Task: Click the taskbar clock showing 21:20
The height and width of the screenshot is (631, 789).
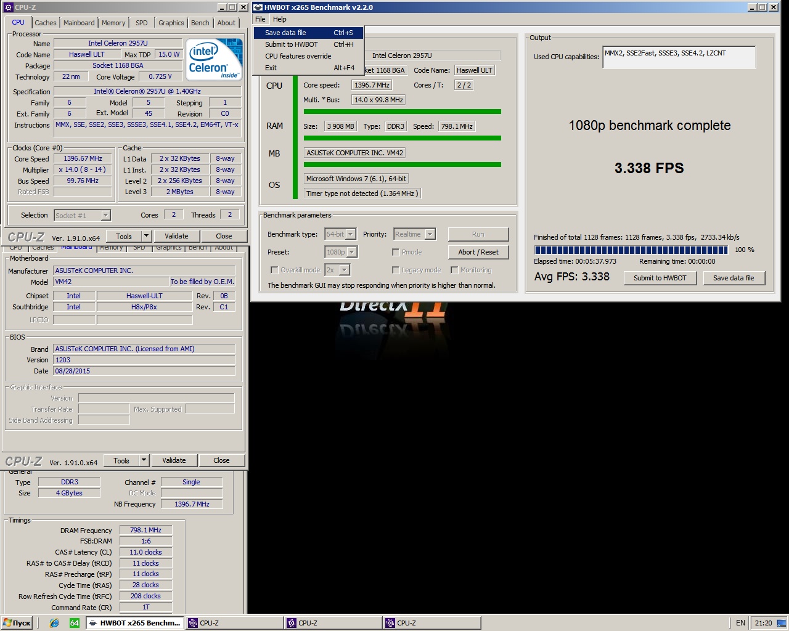Action: [x=763, y=623]
